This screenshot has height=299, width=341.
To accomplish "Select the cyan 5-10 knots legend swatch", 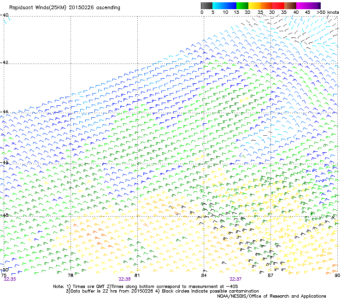I will coord(218,6).
